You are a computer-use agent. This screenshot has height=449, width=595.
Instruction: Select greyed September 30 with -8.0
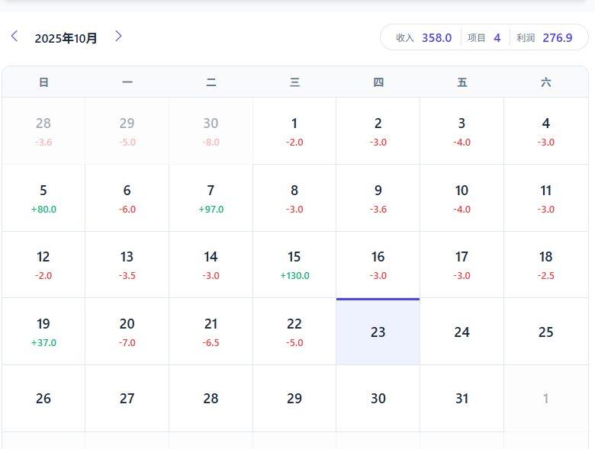click(x=211, y=131)
